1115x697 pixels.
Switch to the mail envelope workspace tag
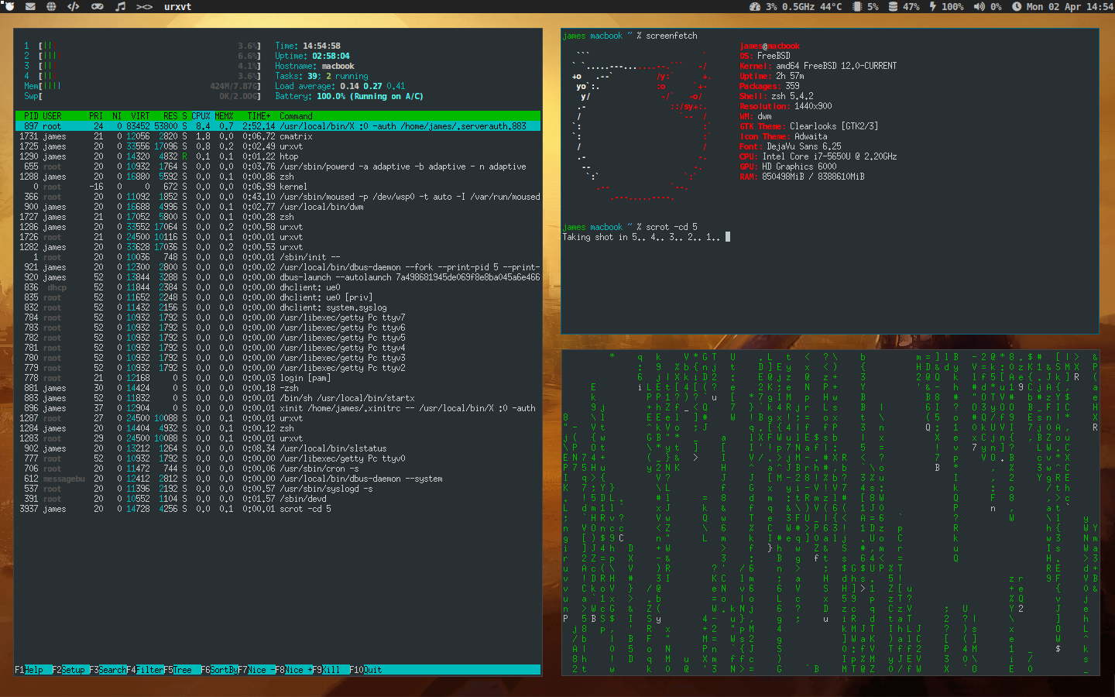[30, 6]
